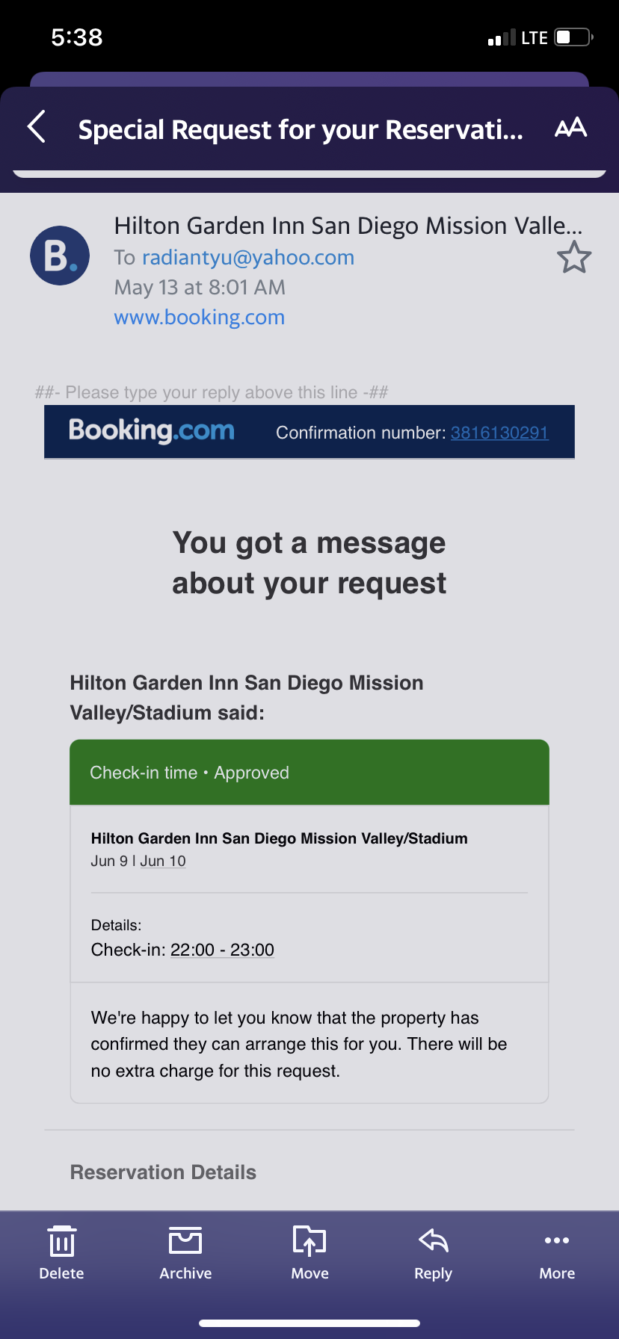Open confirmation number 3816130291 link
This screenshot has width=619, height=1339.
499,433
